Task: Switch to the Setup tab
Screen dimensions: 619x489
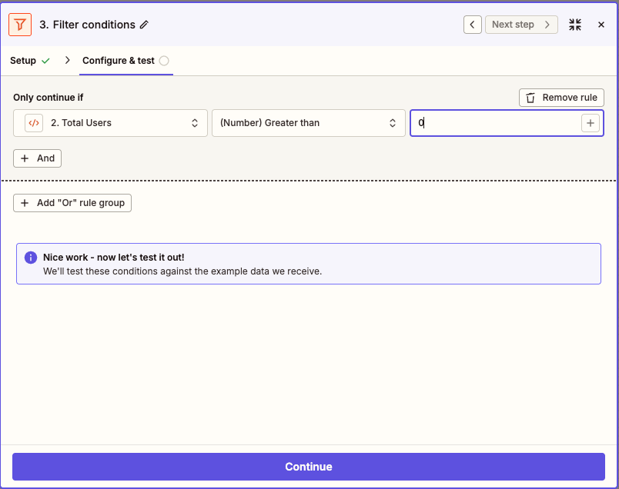Action: [29, 61]
